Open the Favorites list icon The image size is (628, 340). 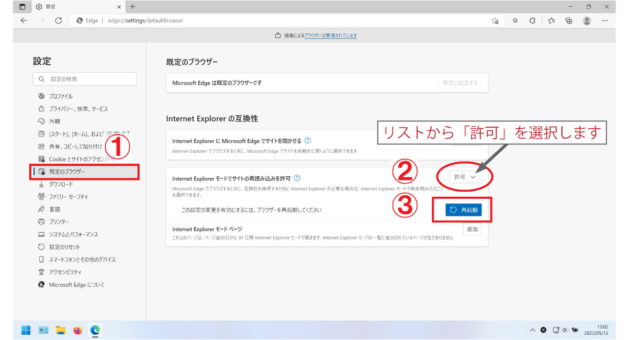tap(551, 21)
